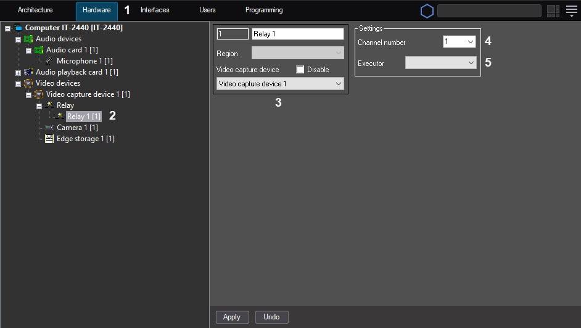581x328 pixels.
Task: Enable the Disable checkbox for relay
Action: [300, 70]
